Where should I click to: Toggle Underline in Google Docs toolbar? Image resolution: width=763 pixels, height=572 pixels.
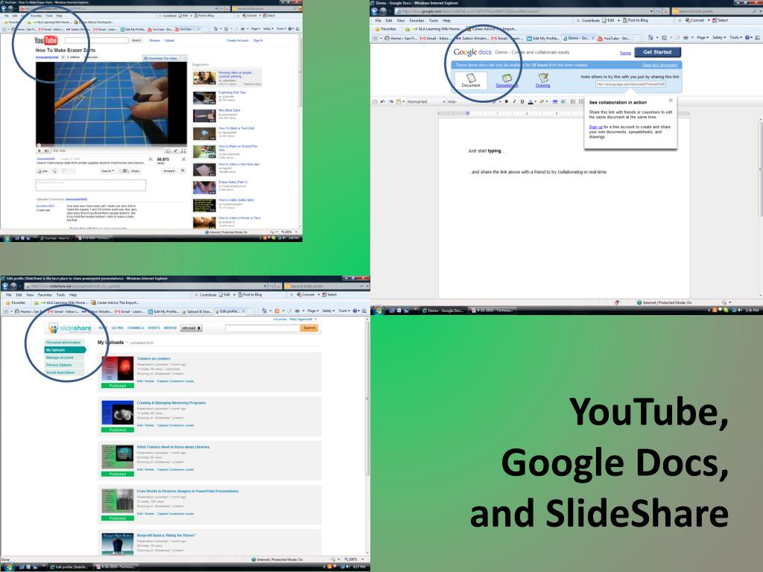522,101
